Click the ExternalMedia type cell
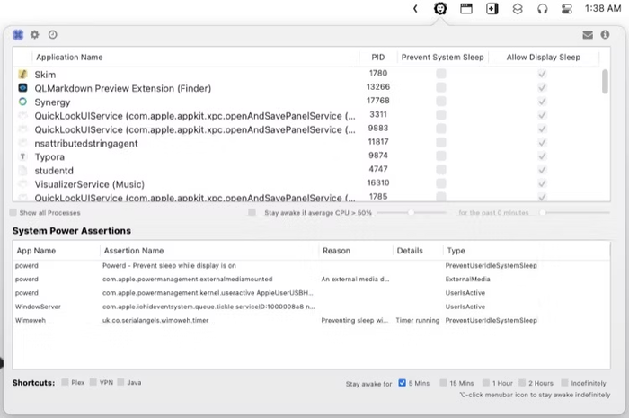Image resolution: width=629 pixels, height=418 pixels. click(467, 279)
